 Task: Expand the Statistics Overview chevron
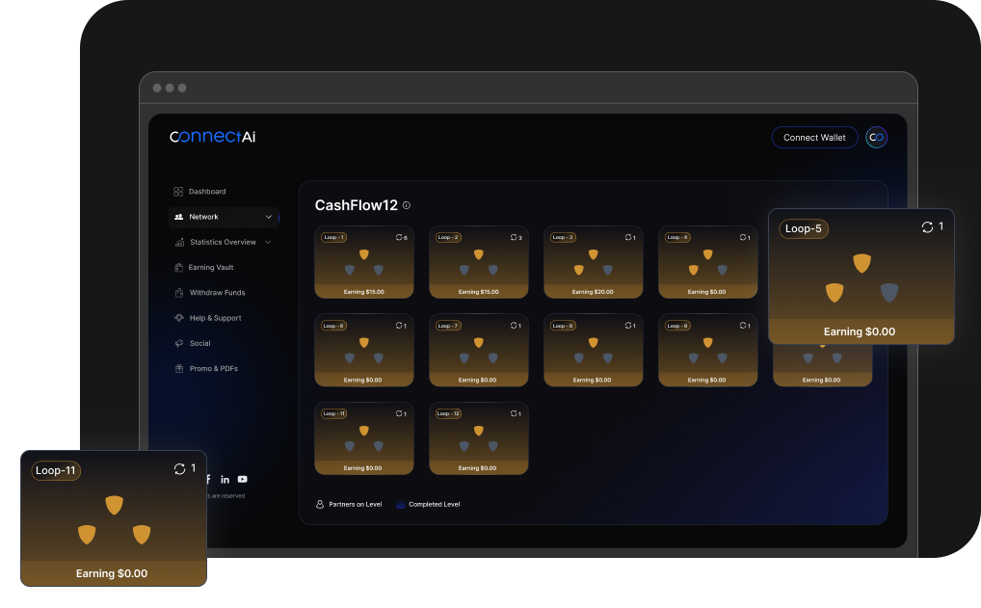[x=269, y=242]
